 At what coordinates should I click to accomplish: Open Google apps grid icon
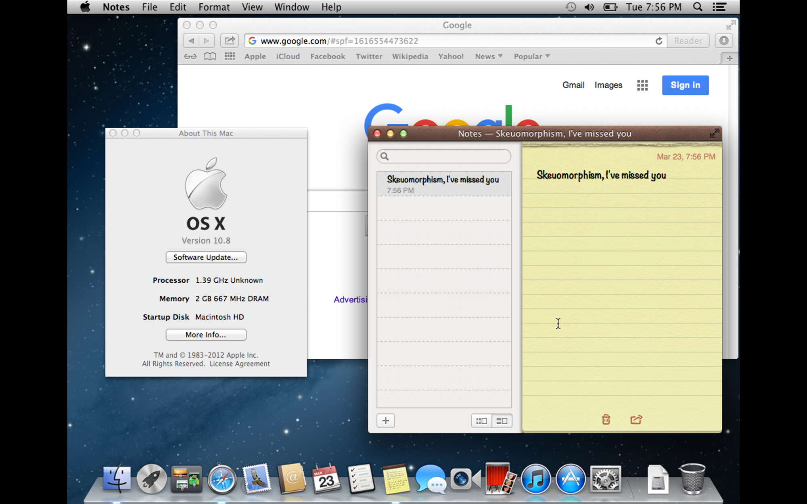tap(642, 85)
